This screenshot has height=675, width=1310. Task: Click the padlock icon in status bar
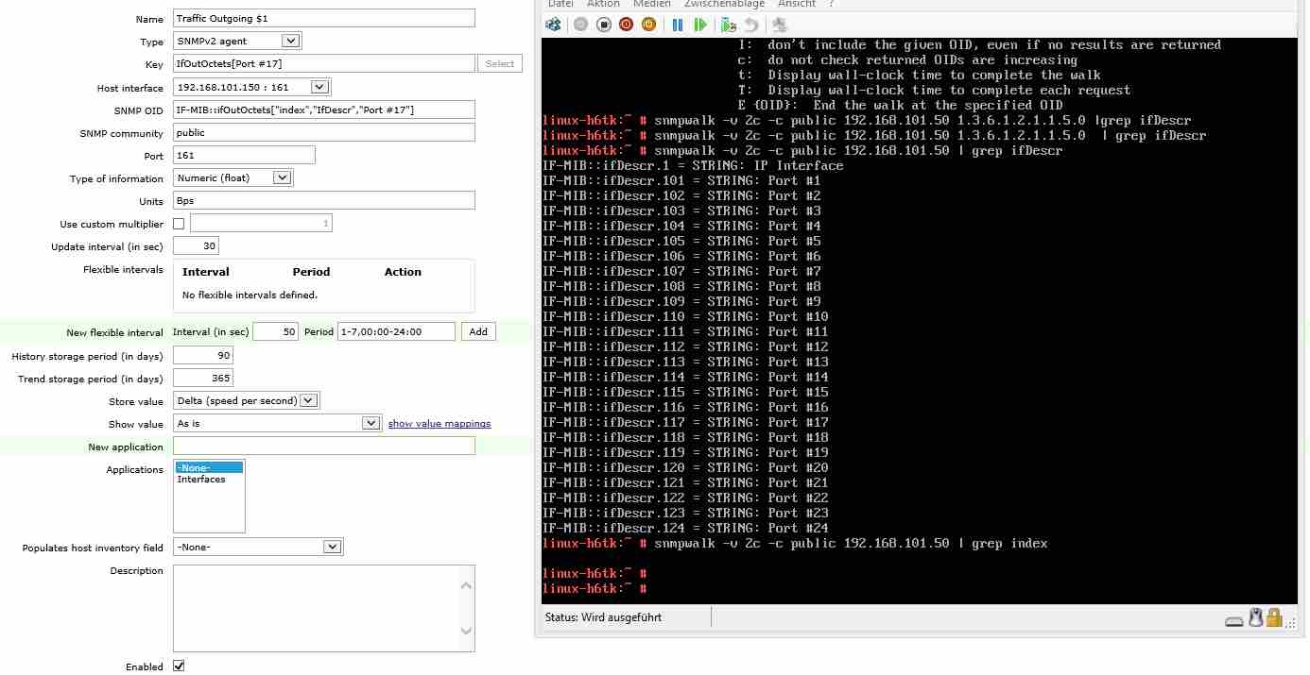[x=1274, y=618]
